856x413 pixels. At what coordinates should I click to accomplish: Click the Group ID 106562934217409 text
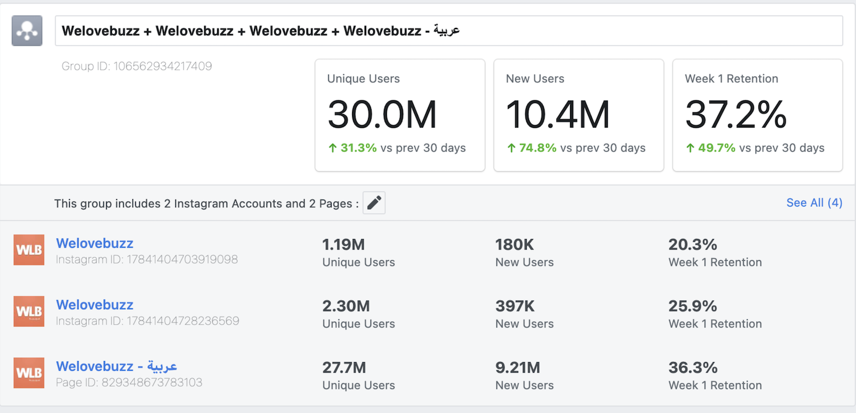point(137,66)
